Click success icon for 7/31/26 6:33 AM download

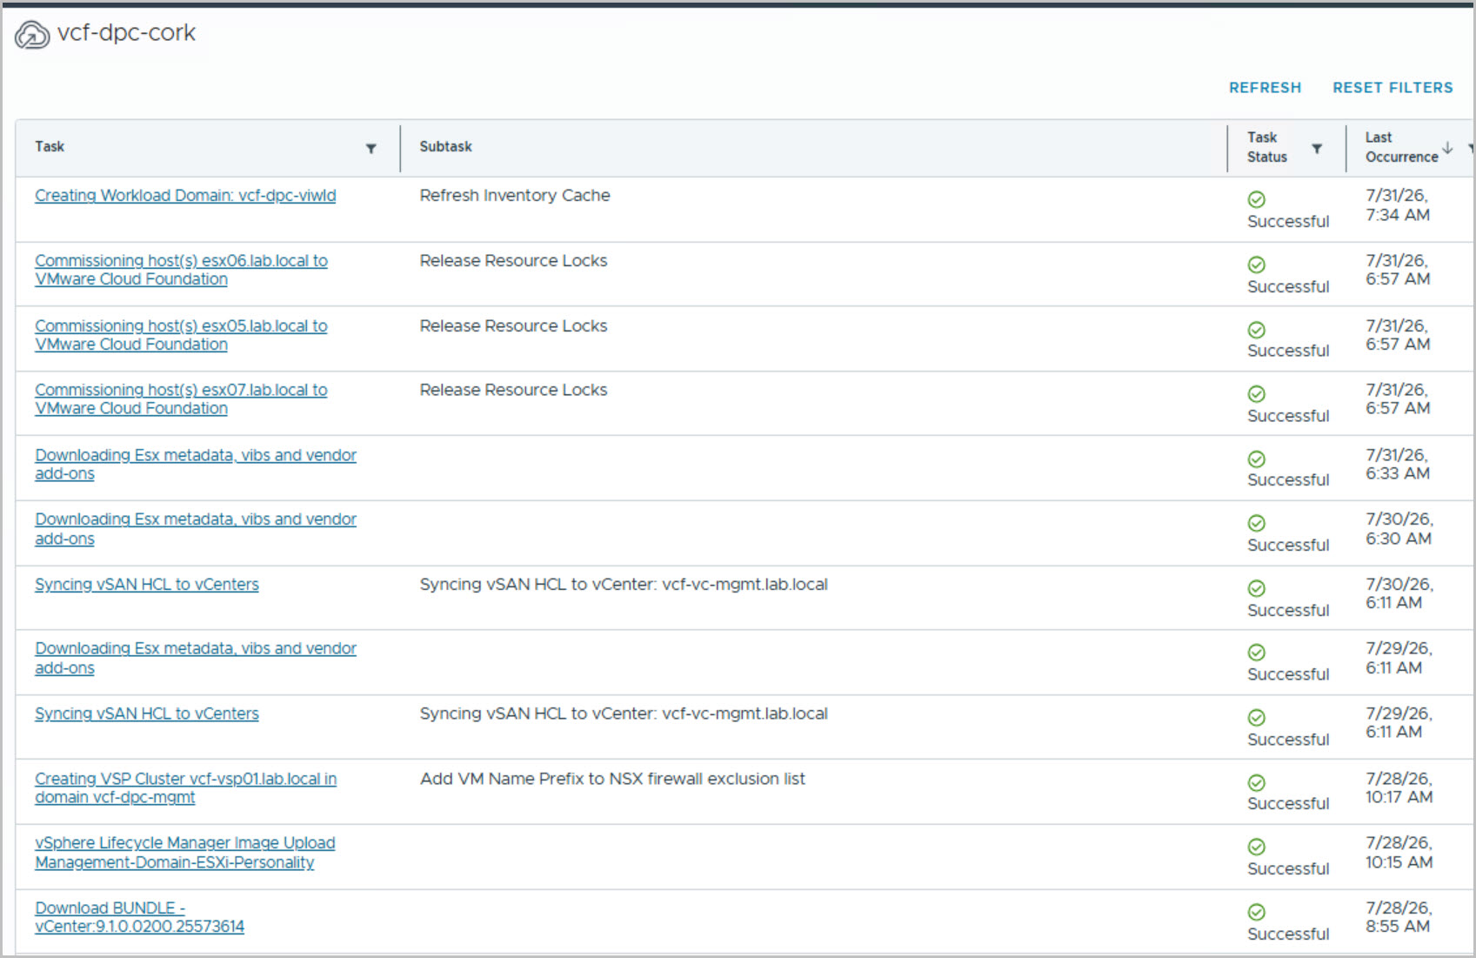[x=1257, y=459]
